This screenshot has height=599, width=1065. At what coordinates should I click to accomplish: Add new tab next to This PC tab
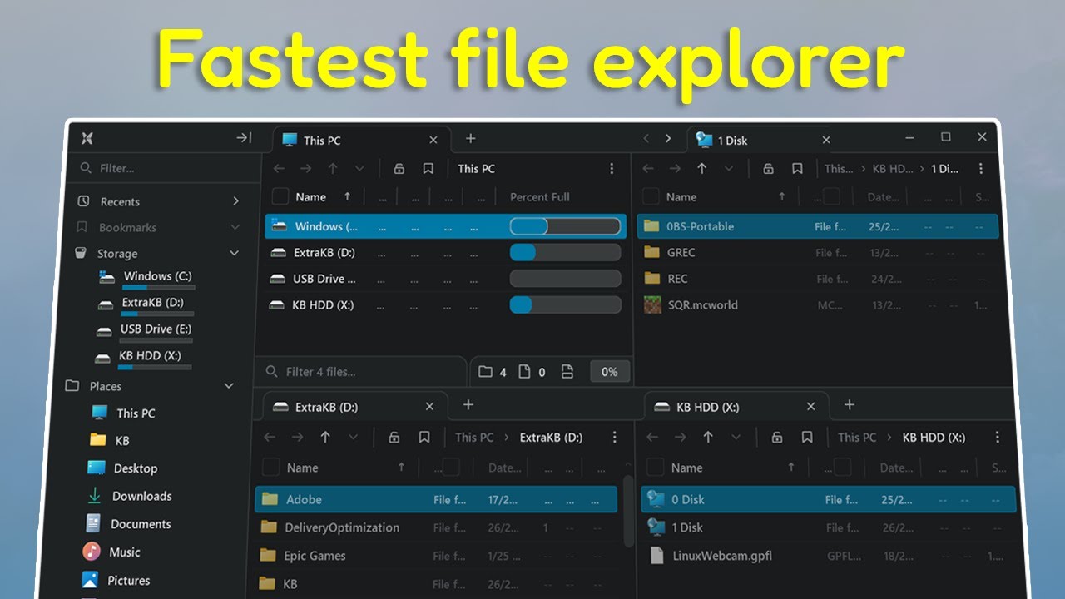pos(470,139)
